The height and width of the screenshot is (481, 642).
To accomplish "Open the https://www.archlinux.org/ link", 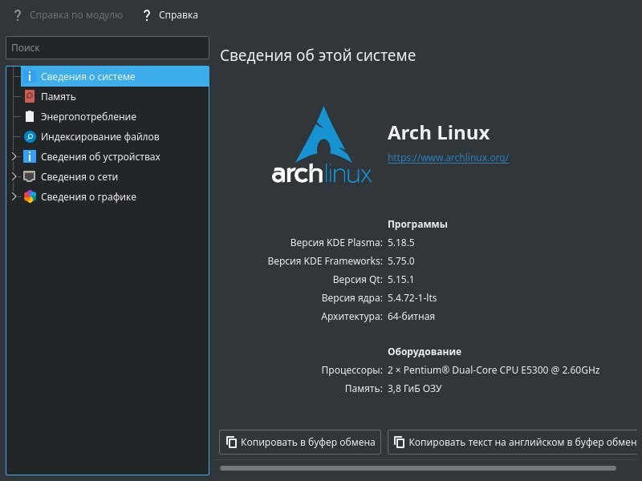I will click(x=449, y=157).
